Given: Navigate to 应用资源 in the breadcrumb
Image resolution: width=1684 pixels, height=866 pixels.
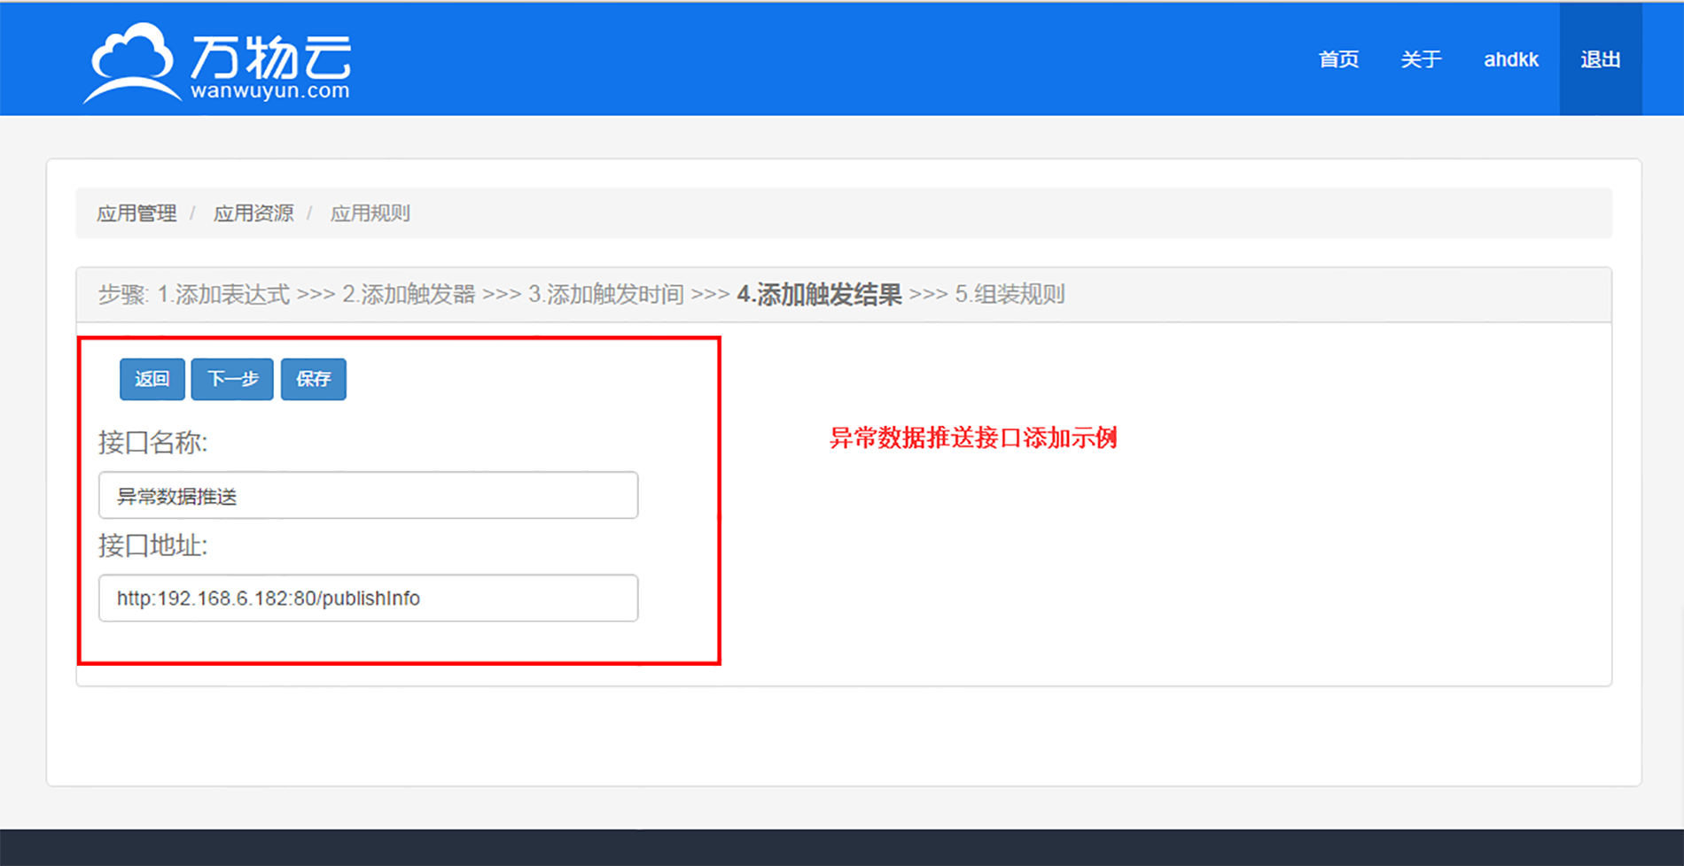Looking at the screenshot, I should pos(253,213).
